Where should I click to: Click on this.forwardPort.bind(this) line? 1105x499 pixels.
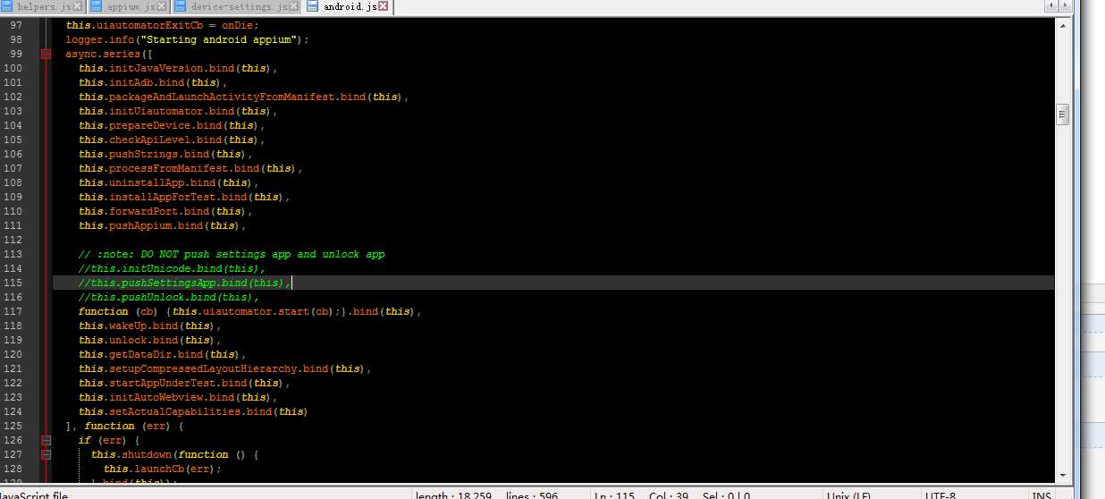coord(165,211)
